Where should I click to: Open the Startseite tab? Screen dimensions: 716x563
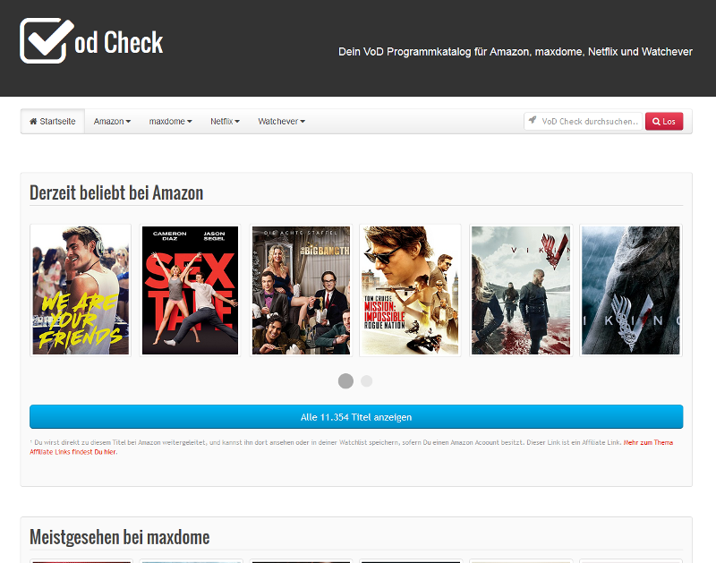[53, 122]
